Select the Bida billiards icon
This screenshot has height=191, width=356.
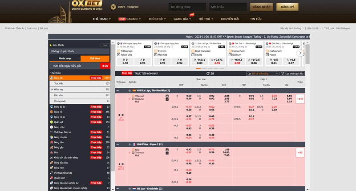pyautogui.click(x=52, y=152)
